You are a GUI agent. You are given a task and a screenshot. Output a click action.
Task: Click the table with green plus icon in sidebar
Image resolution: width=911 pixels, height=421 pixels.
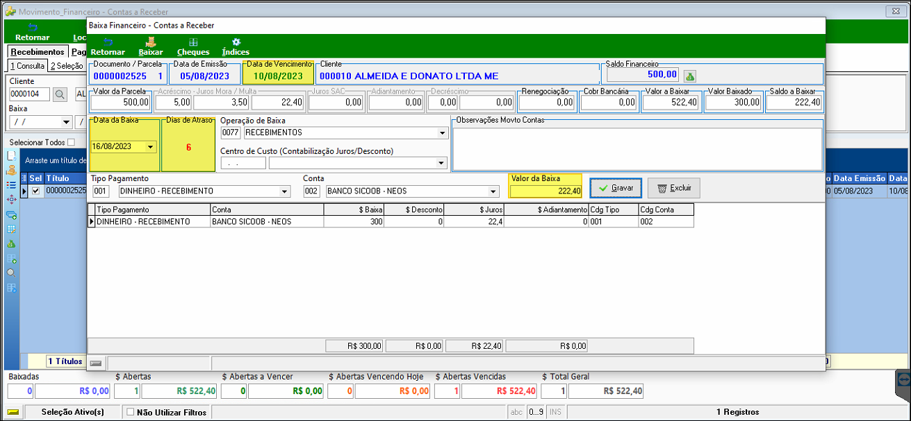[x=11, y=259]
